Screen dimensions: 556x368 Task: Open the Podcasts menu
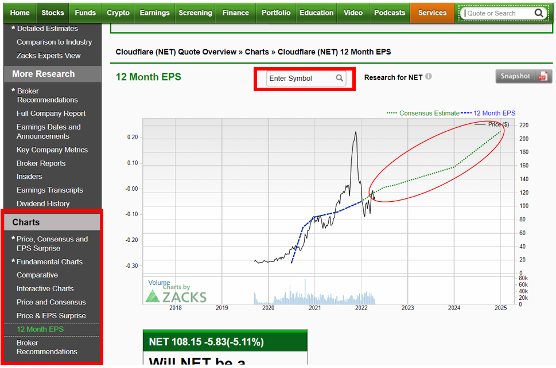[390, 13]
